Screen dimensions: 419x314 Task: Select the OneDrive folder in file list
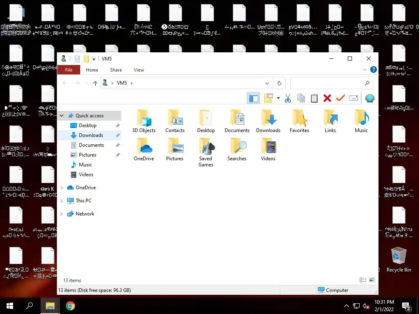[x=144, y=150]
